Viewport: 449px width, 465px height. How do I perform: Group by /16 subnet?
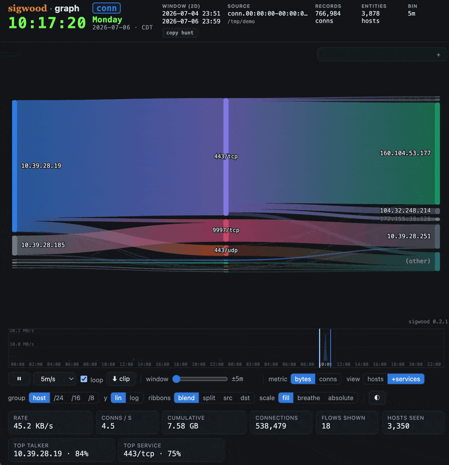[x=76, y=398]
